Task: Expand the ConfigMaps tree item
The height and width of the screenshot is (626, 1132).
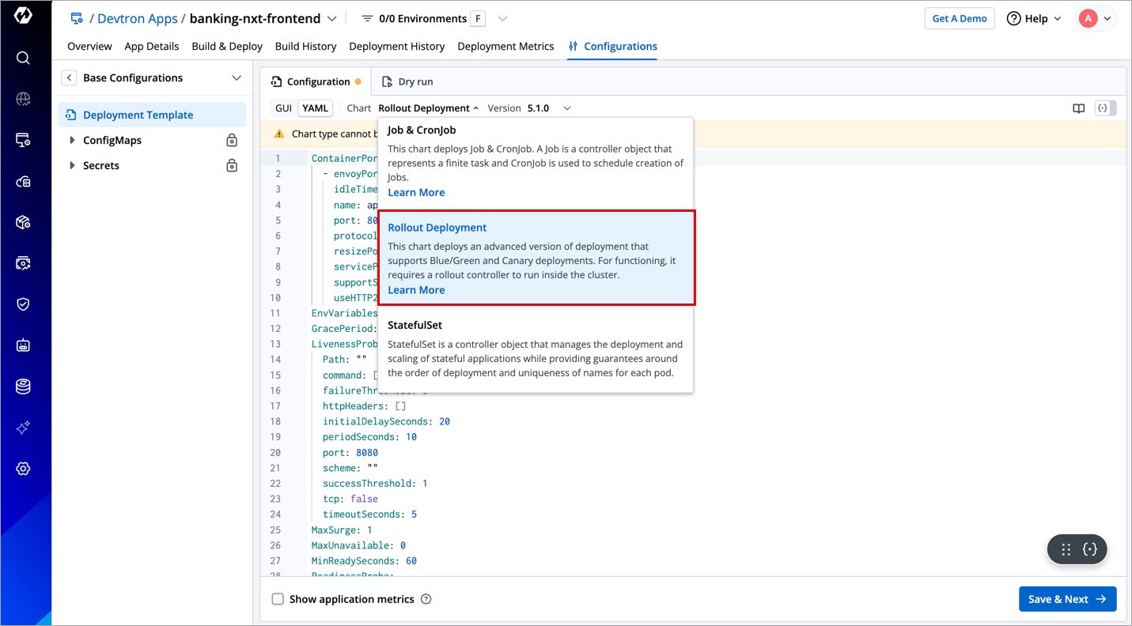Action: [x=73, y=140]
